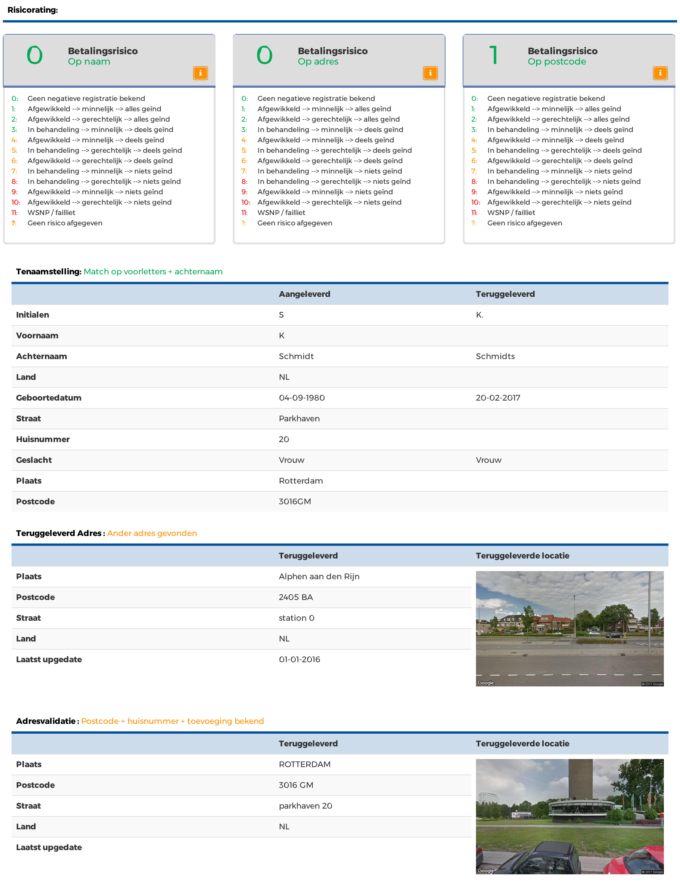Click 'Teruggeleverde locatie' header in Adresvalidatie table

click(523, 744)
